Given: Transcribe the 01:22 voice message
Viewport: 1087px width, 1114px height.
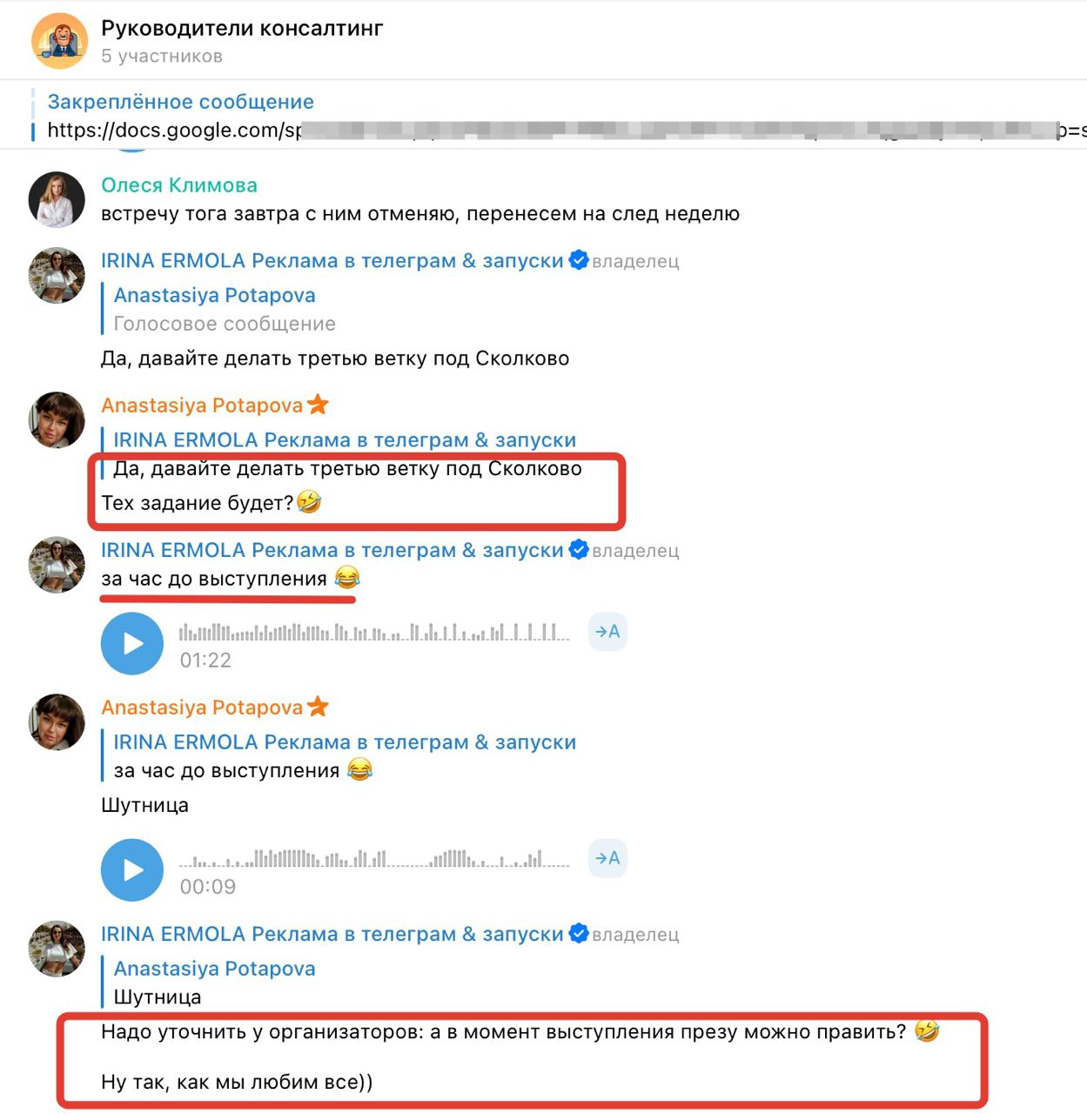Looking at the screenshot, I should click(x=607, y=632).
